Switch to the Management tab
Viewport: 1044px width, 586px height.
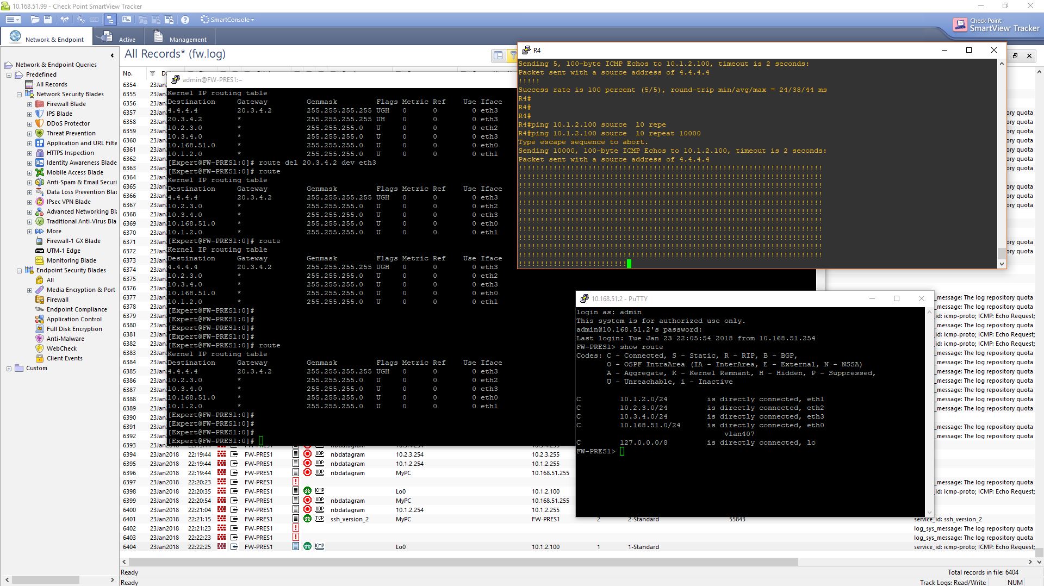coord(180,38)
